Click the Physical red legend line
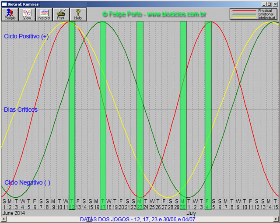 pyautogui.click(x=244, y=10)
